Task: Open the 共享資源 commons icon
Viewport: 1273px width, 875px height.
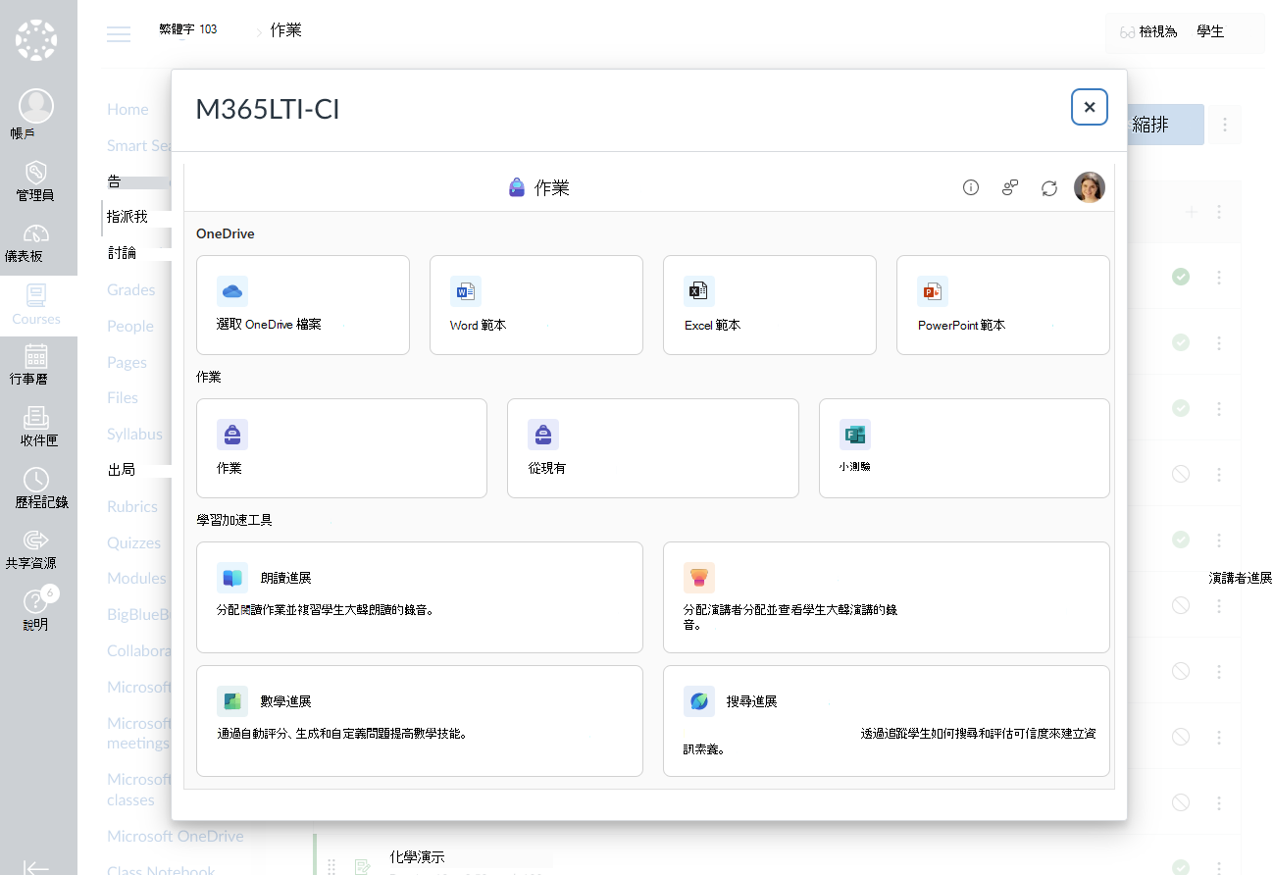Action: pos(36,540)
